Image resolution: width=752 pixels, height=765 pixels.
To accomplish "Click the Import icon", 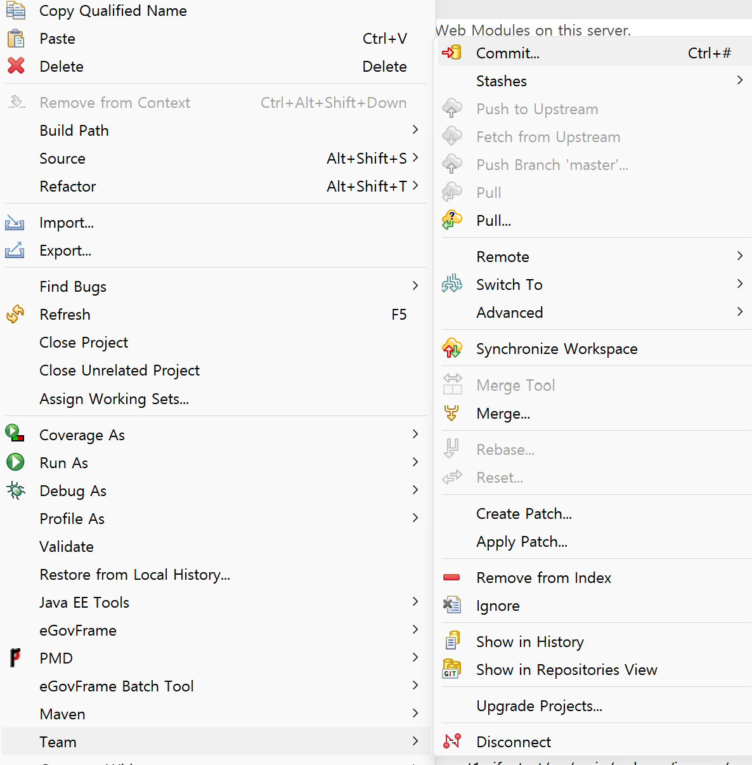I will pyautogui.click(x=15, y=223).
